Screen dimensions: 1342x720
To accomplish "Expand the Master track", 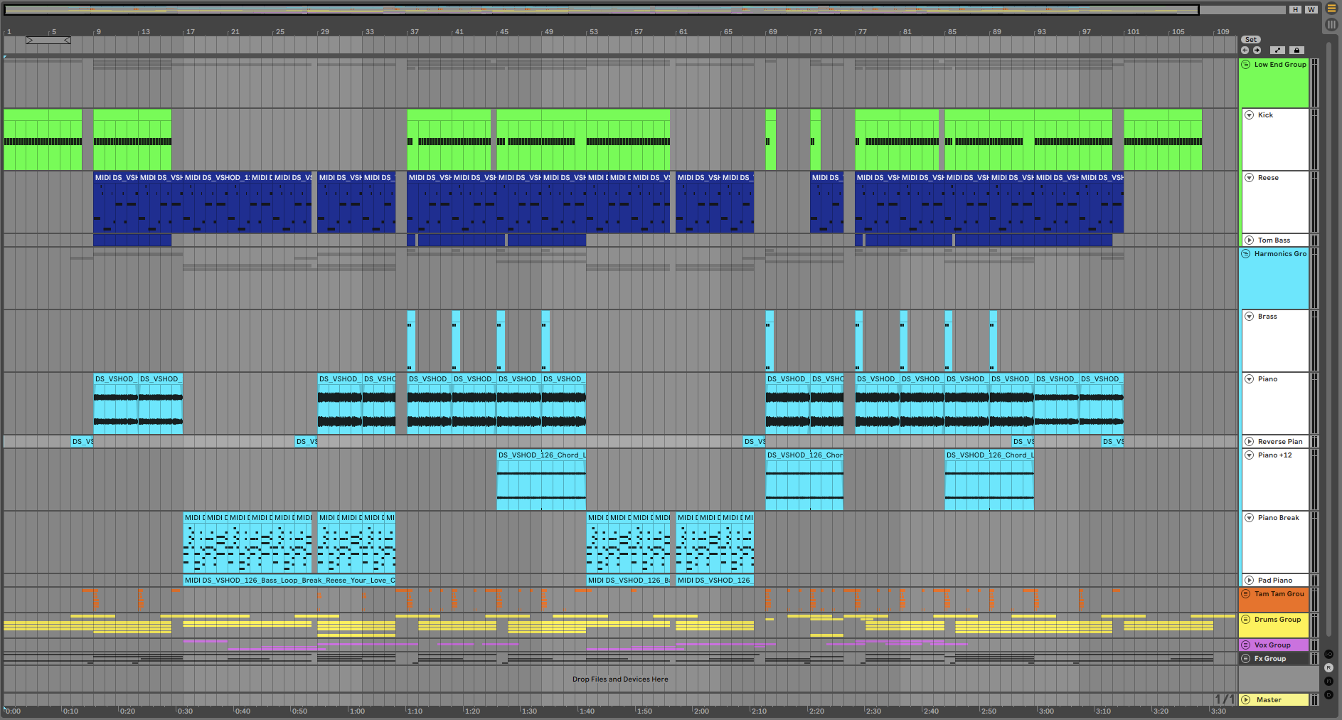I will coord(1246,700).
